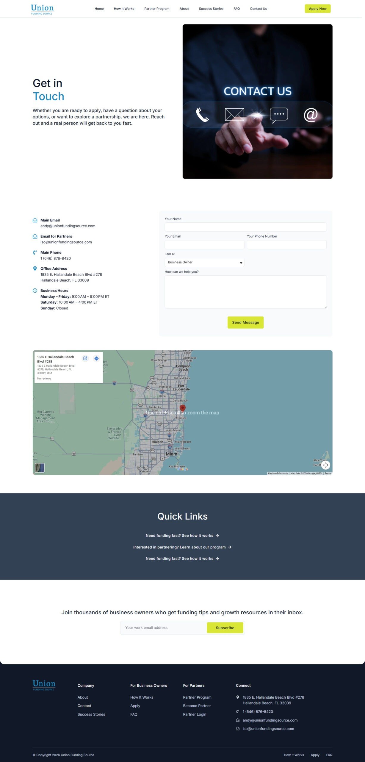Image resolution: width=365 pixels, height=762 pixels.
Task: Click the Main Phone icon
Action: point(35,252)
